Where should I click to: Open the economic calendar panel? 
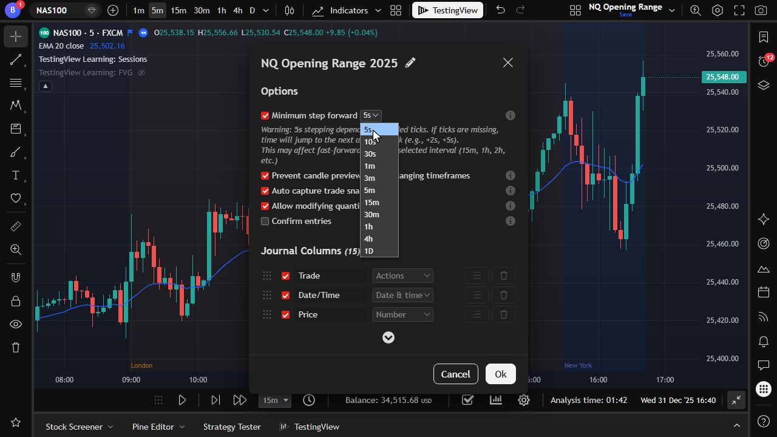764,293
